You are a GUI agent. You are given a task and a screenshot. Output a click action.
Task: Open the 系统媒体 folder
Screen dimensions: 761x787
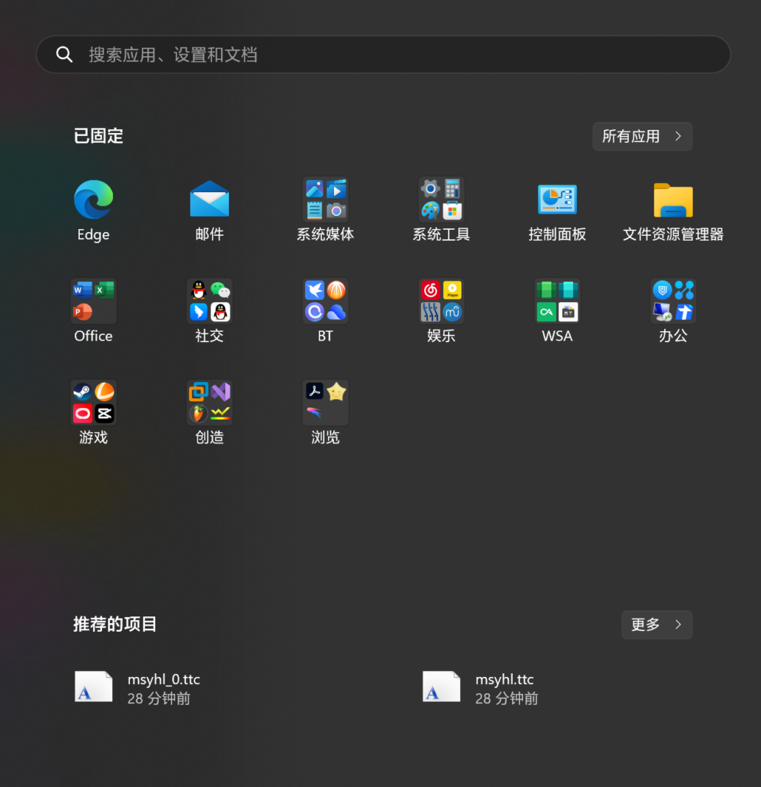pos(325,210)
